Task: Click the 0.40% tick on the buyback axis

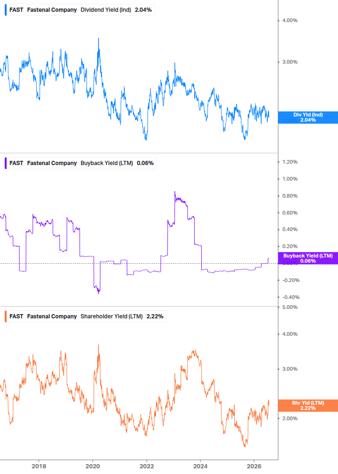Action: 290,229
